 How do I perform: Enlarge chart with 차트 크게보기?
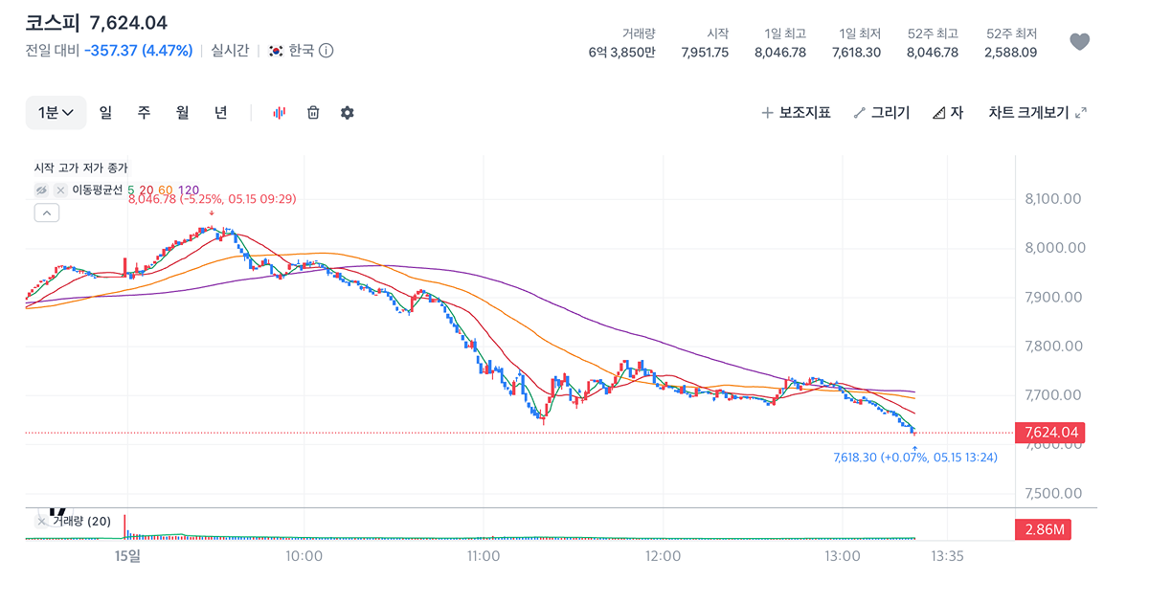pyautogui.click(x=1037, y=113)
